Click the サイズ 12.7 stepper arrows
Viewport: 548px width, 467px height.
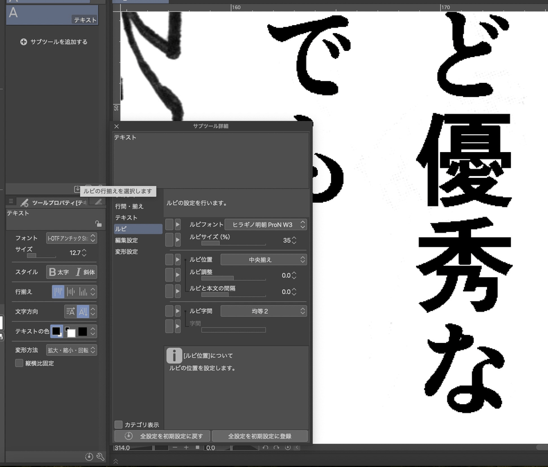[x=84, y=253]
